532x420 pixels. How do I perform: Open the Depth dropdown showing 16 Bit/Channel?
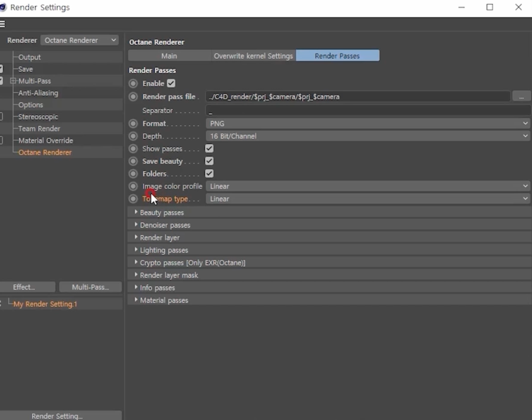click(368, 136)
